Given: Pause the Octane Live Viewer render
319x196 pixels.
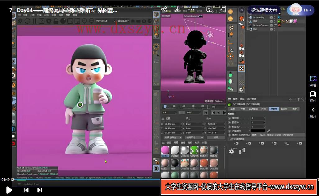Looking at the screenshot, I should (34, 21).
